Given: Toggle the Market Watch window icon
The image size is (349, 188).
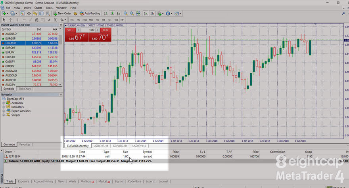Looking at the screenshot, I should [22, 13].
